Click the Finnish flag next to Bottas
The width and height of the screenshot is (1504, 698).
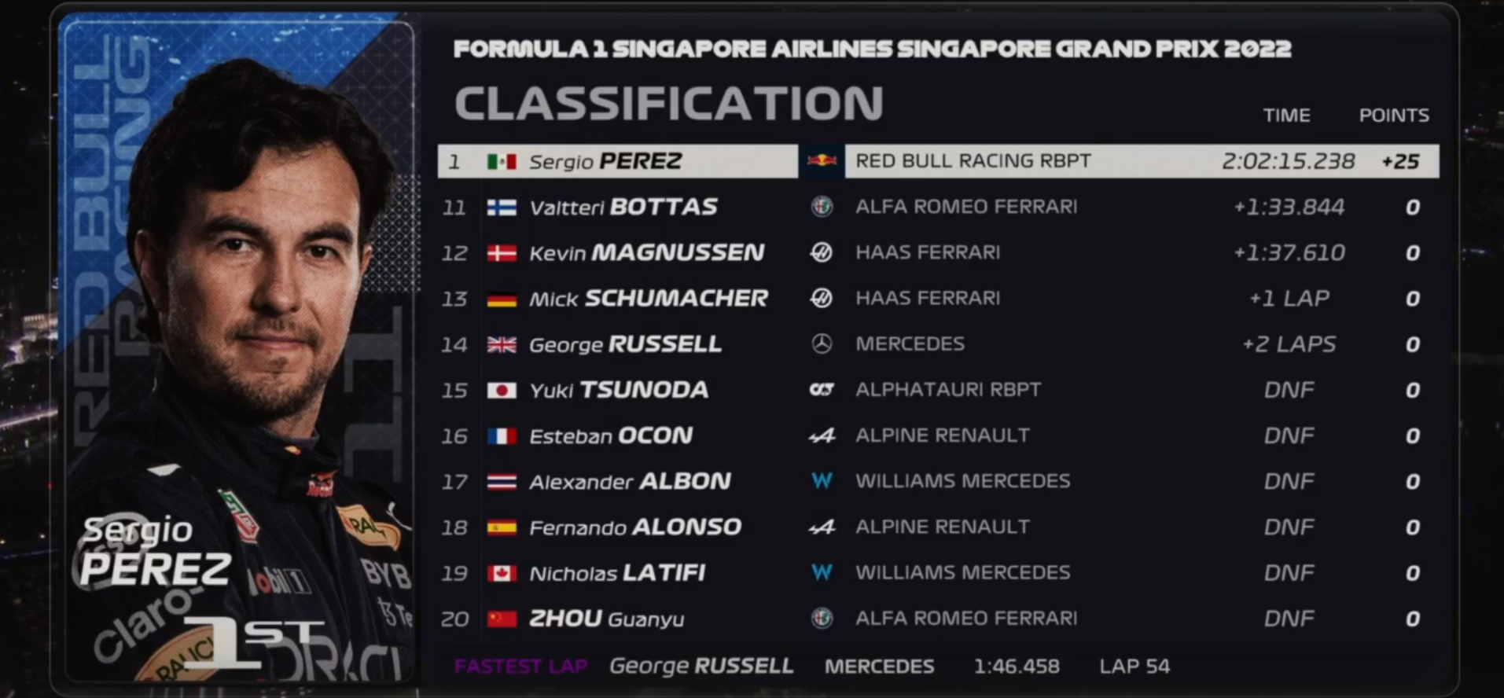point(502,207)
